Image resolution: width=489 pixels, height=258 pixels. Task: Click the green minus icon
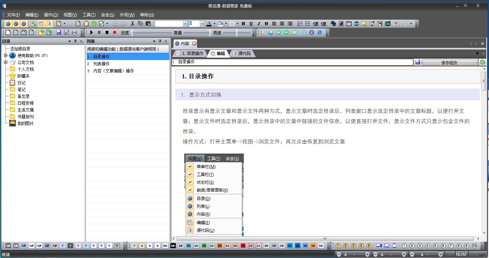tap(286, 33)
